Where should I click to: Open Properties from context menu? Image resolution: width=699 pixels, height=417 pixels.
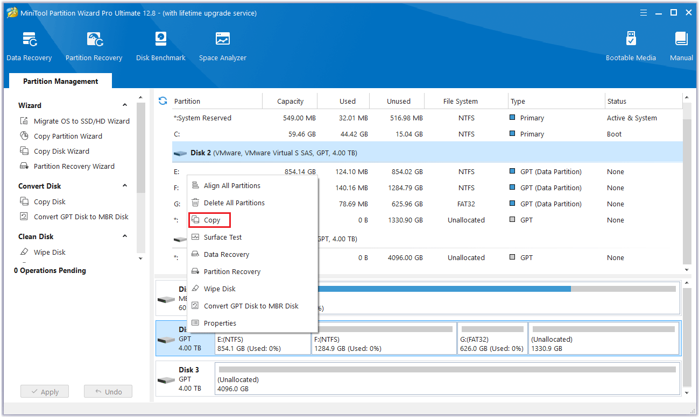252,323
